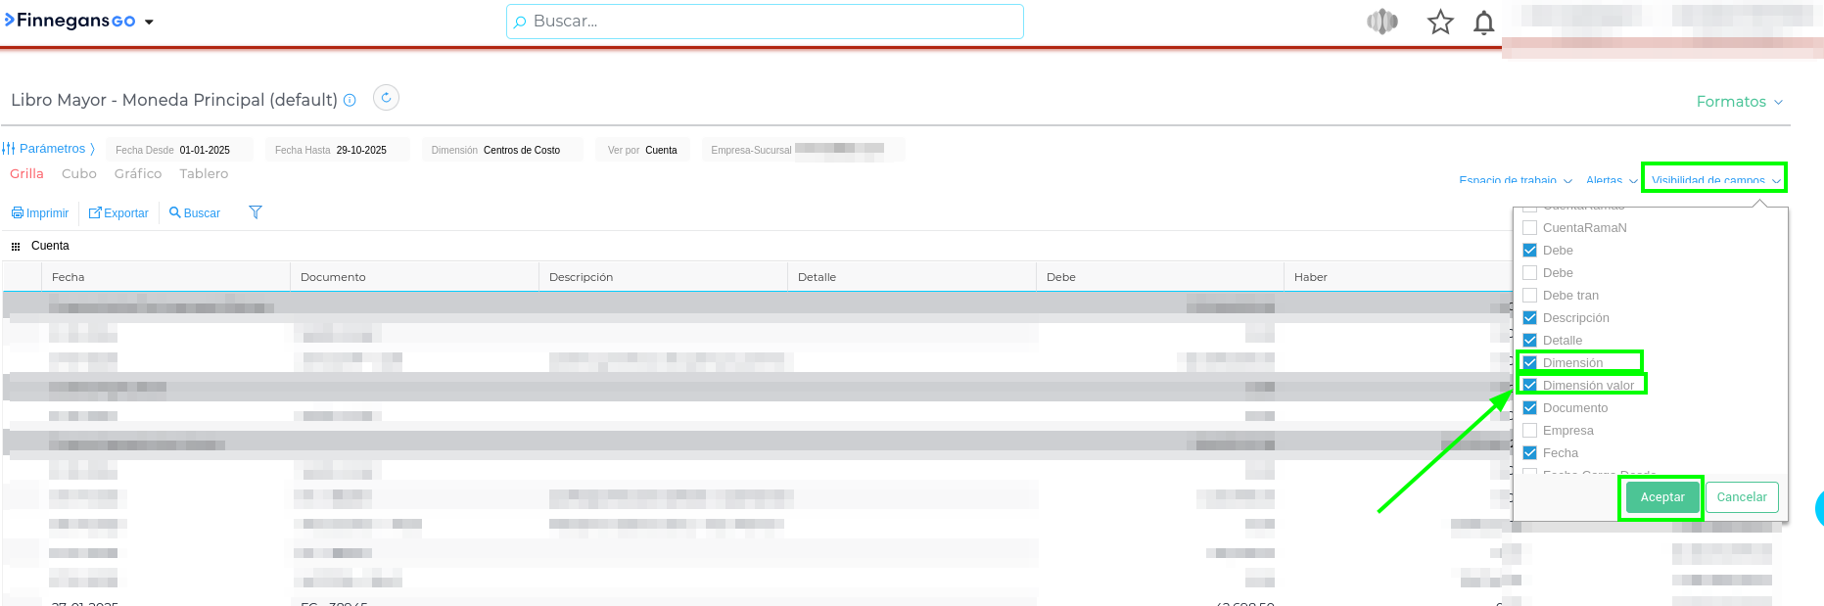The height and width of the screenshot is (606, 1824).
Task: Uncheck the Dimensión valor checkbox
Action: (x=1529, y=386)
